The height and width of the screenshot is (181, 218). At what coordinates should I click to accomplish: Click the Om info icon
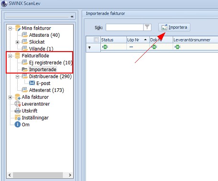point(18,125)
